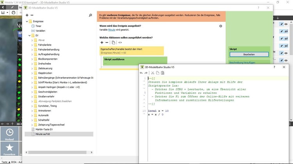Open the save dropdown arrow beside the floppy icon

[x=7, y=13]
